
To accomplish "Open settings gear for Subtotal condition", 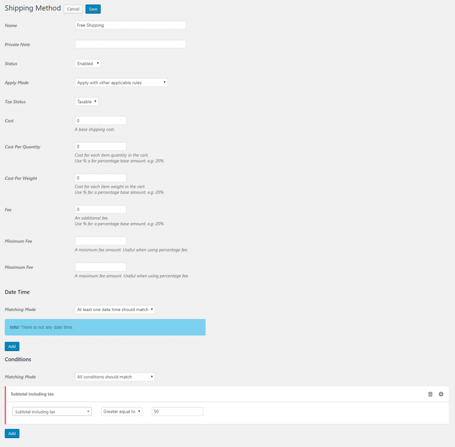I will point(441,394).
